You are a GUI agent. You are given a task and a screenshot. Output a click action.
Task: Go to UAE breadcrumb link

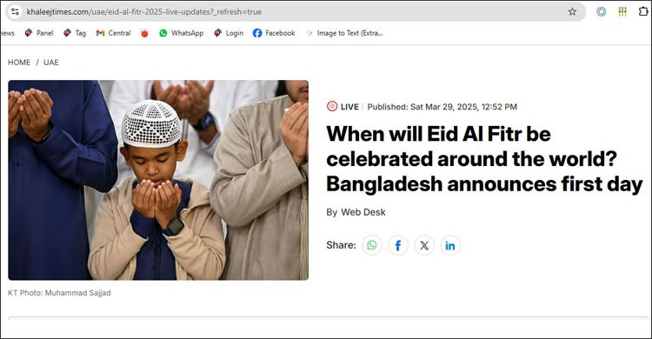coord(51,63)
